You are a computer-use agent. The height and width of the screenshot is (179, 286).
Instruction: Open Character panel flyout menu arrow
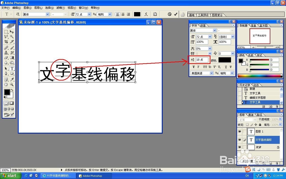[x=233, y=25]
